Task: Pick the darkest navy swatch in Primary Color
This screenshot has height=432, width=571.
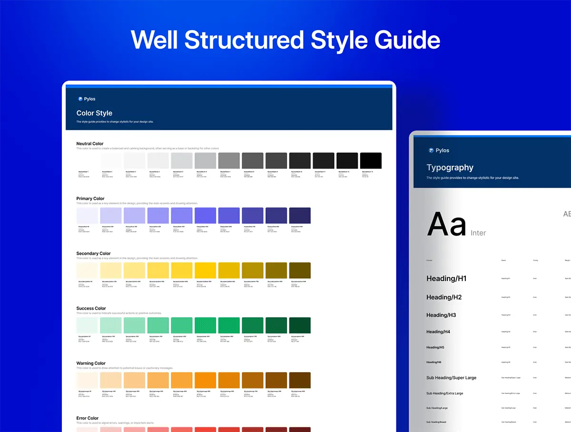Action: click(300, 215)
